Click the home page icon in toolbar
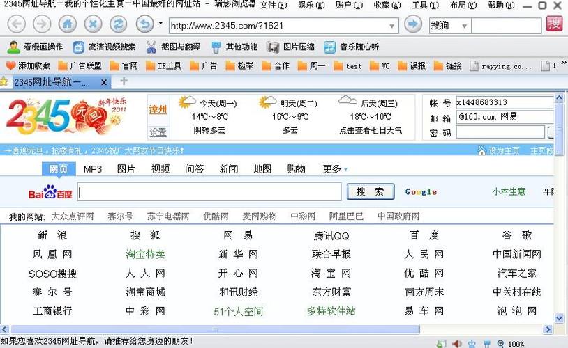This screenshot has height=348, width=568. [67, 24]
